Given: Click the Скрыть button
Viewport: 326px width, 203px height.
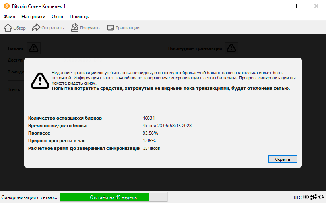Looking at the screenshot, I should (283, 159).
